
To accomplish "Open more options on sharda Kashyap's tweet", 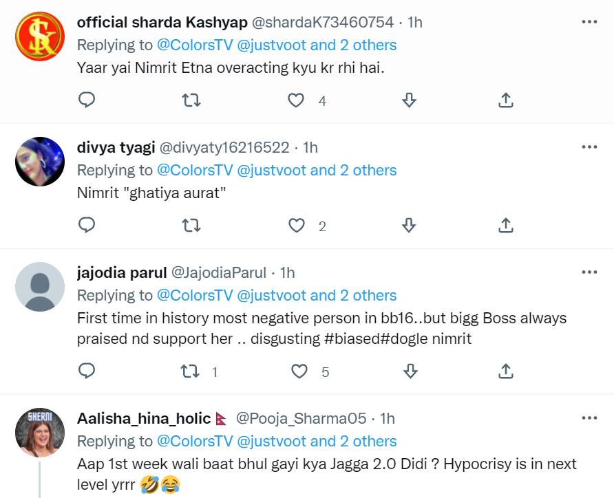I will click(589, 22).
